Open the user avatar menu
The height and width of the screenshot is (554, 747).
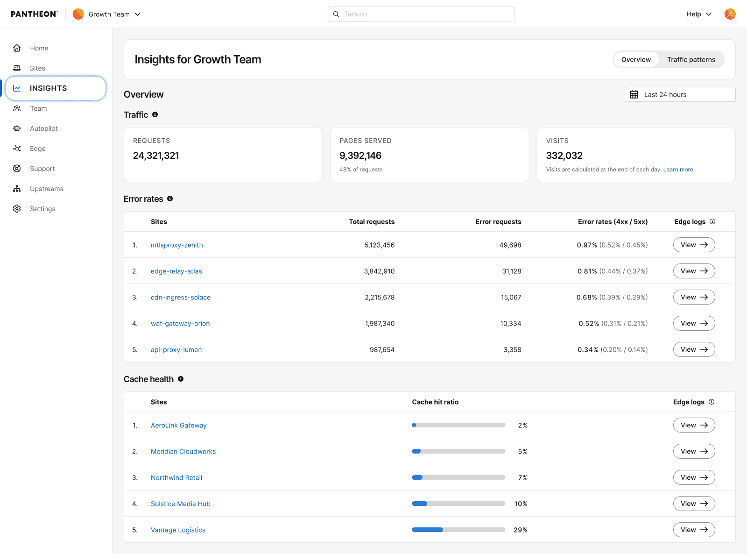pyautogui.click(x=730, y=14)
